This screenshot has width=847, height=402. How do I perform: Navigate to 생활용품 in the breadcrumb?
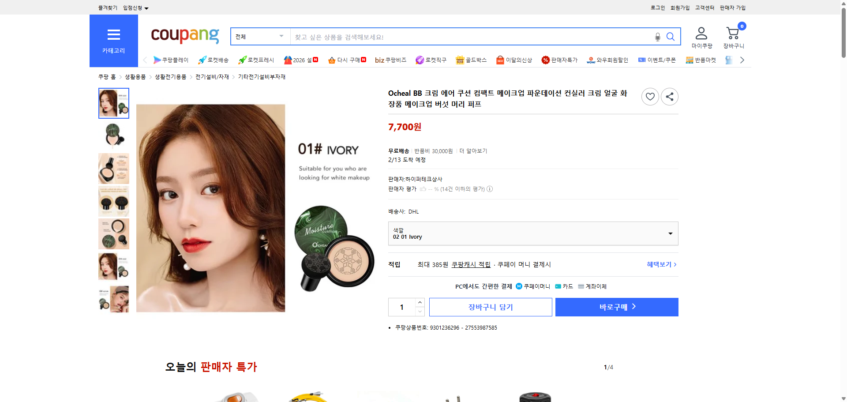pyautogui.click(x=135, y=76)
